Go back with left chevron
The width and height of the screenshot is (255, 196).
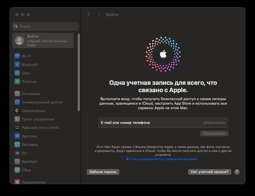[x=89, y=14]
